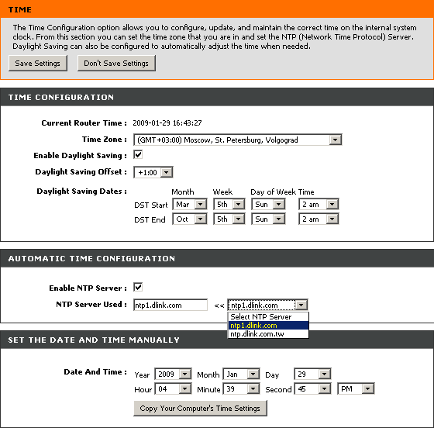Choose ntp1.dlink.com in dropdown list
Viewport: 434px width, 428px height.
(268, 326)
